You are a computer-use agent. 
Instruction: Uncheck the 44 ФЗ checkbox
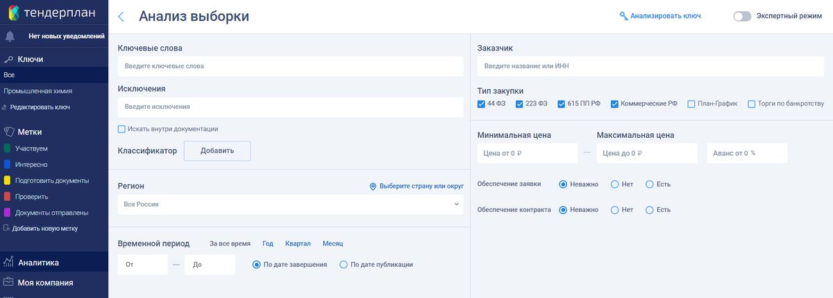click(481, 104)
